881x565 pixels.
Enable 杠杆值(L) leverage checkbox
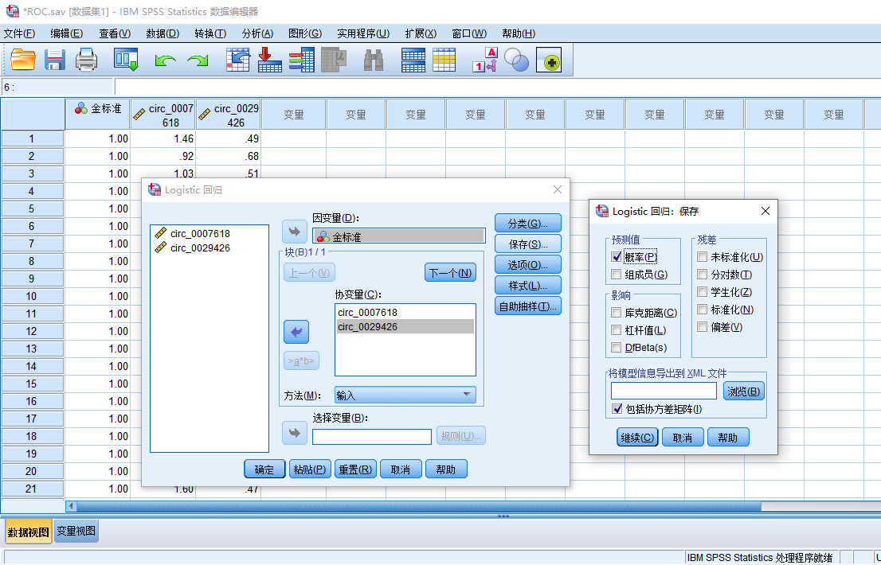(x=617, y=330)
